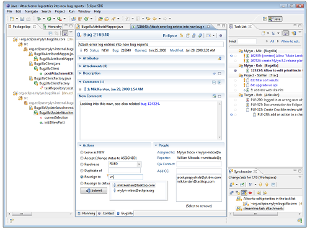
Task: Click the New Task icon in Task List toolbar
Action: [263, 33]
